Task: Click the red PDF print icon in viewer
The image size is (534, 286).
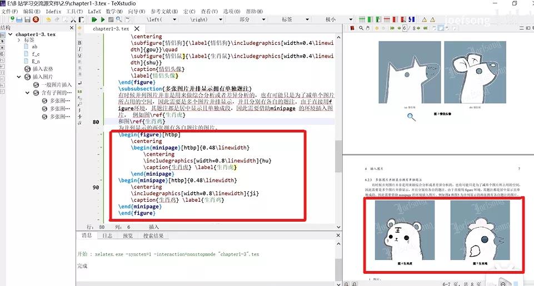Action: pos(352,28)
